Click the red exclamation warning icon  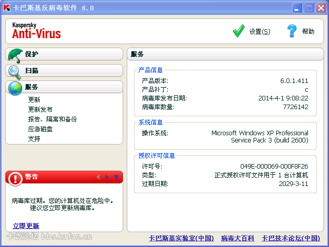[x=15, y=179]
